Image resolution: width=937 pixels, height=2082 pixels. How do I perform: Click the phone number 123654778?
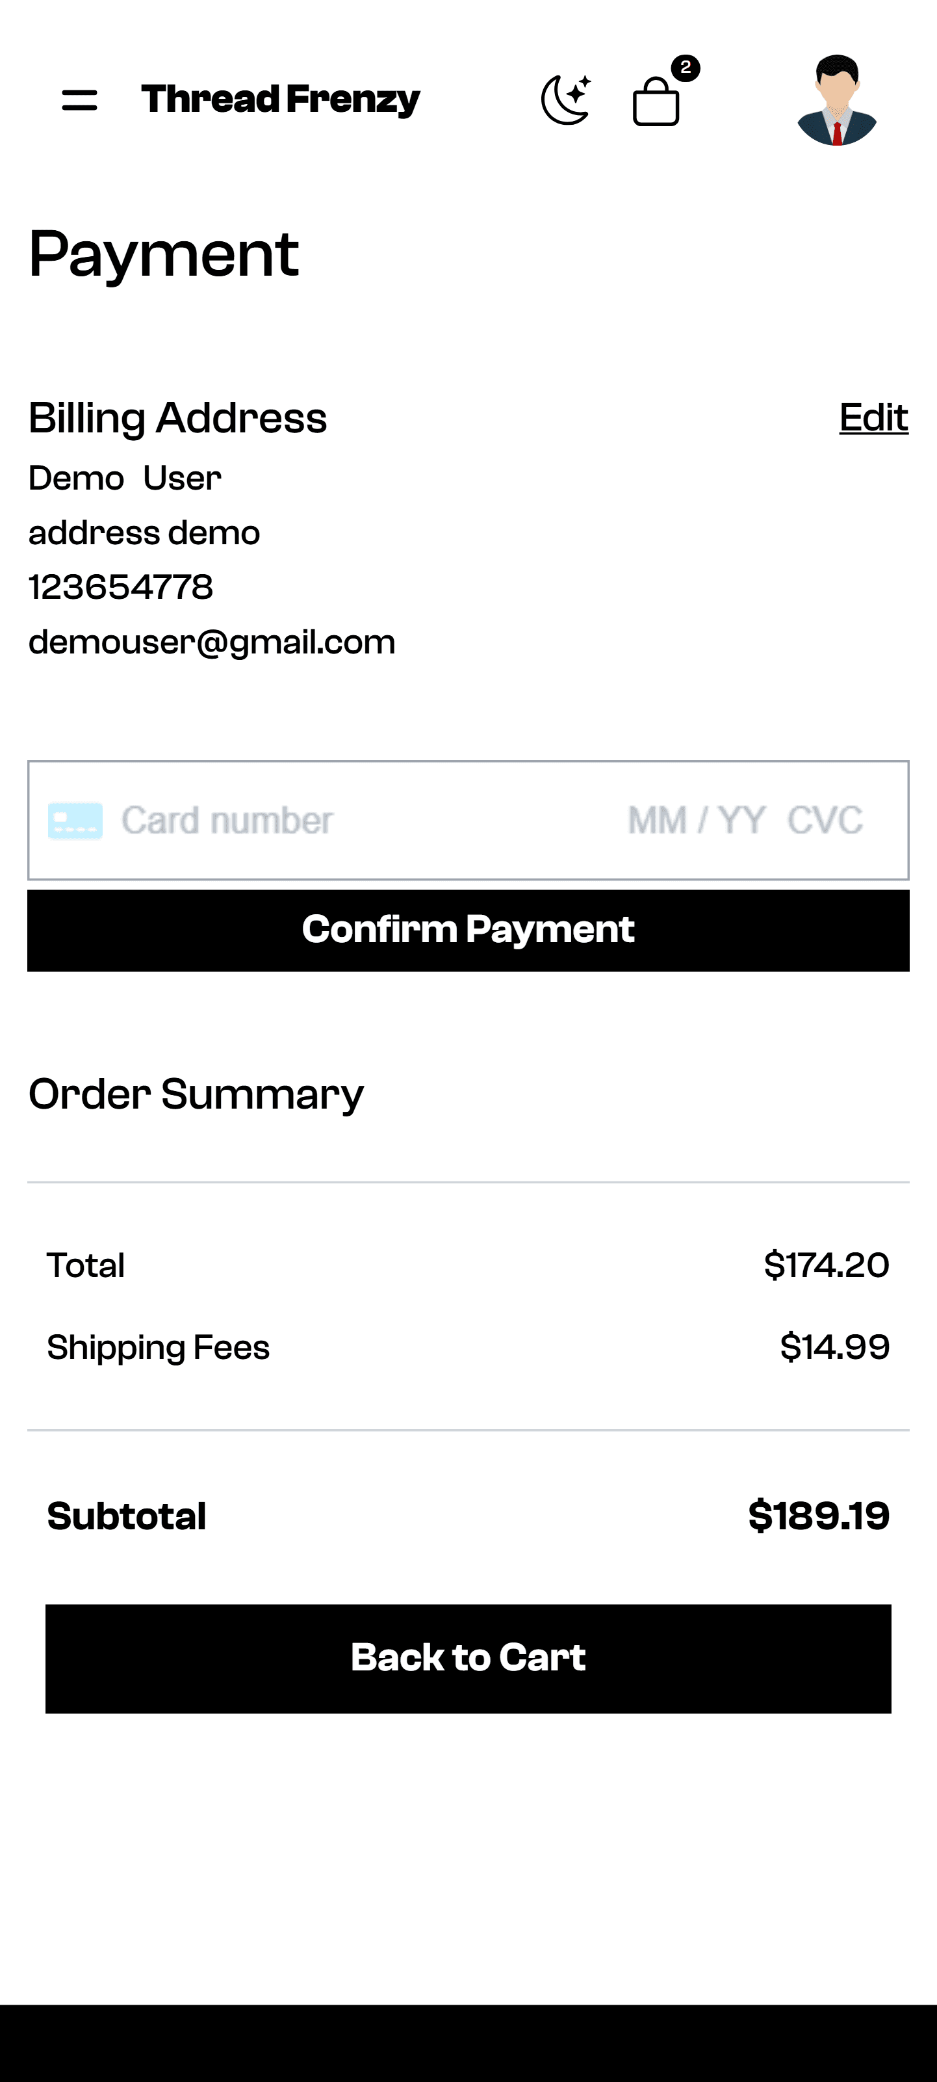pos(121,588)
